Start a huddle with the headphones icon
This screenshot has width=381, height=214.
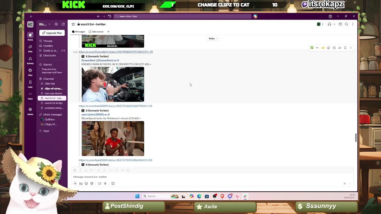tap(329, 24)
